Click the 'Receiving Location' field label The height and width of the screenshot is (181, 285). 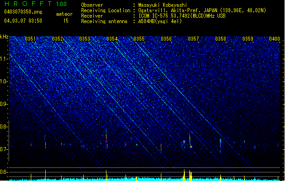click(x=106, y=10)
